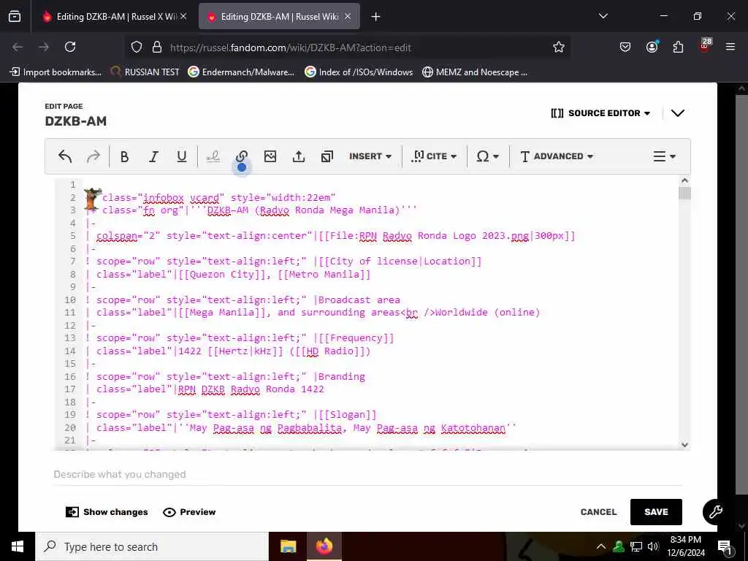This screenshot has width=748, height=561.
Task: Open the hamburger page options menu in the toolbar
Action: pyautogui.click(x=664, y=156)
